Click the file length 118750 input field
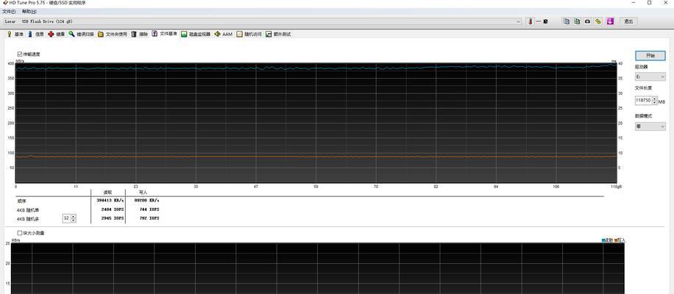674x294 pixels. pos(643,100)
